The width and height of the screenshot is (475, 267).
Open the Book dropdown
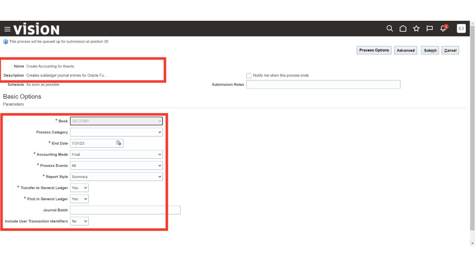[x=116, y=121]
